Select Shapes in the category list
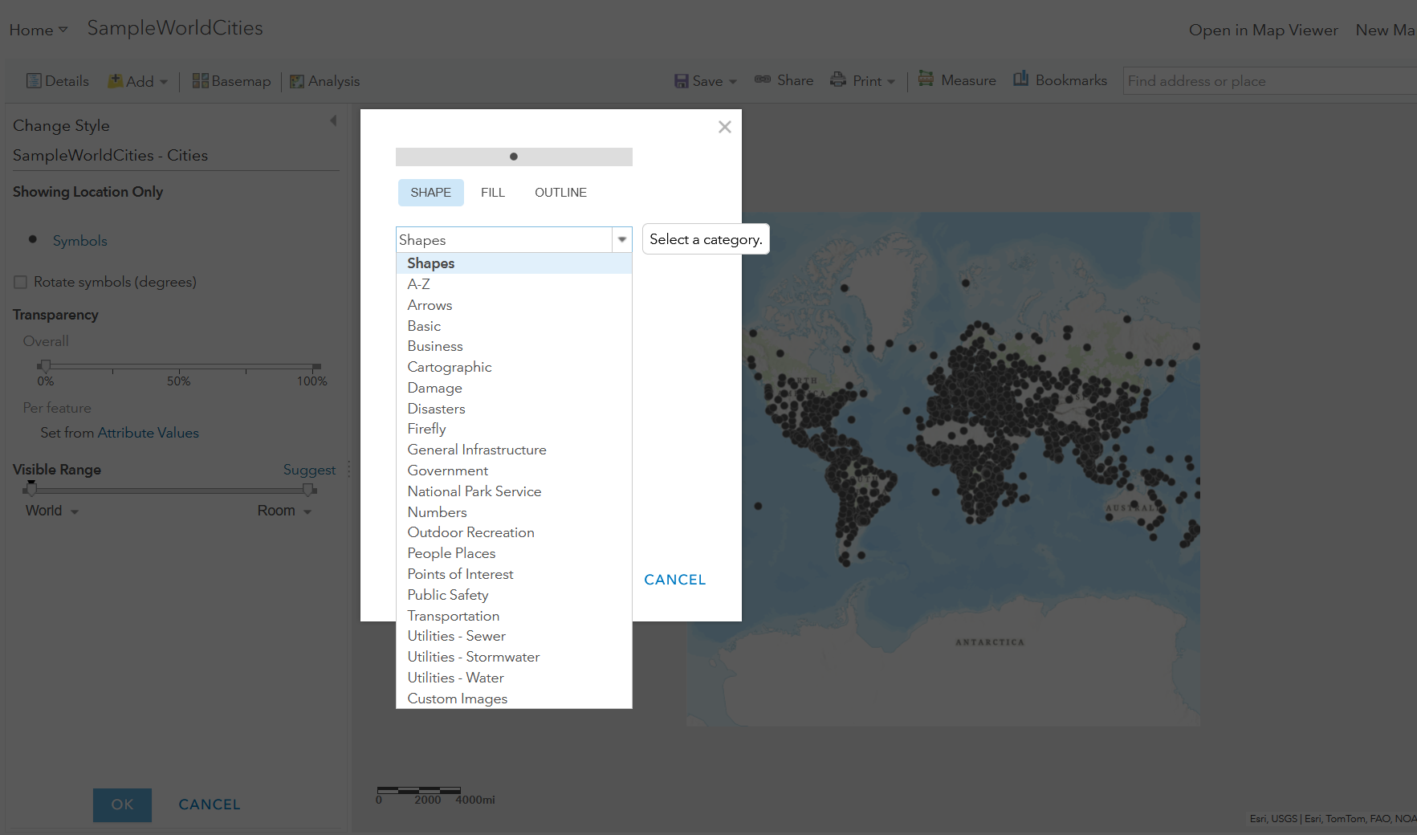 tap(514, 263)
